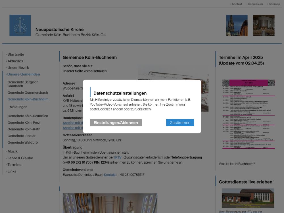Open Aktuelles in the sidebar
The height and width of the screenshot is (213, 284).
pos(15,61)
